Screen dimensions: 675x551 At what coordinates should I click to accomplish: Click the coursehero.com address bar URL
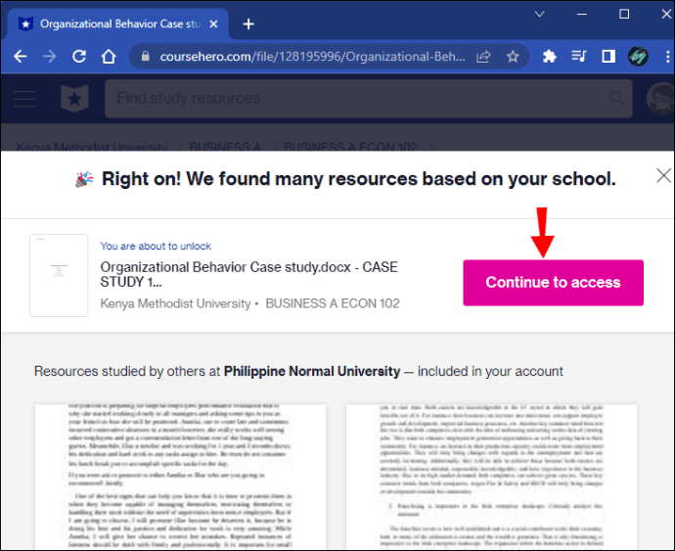[312, 57]
